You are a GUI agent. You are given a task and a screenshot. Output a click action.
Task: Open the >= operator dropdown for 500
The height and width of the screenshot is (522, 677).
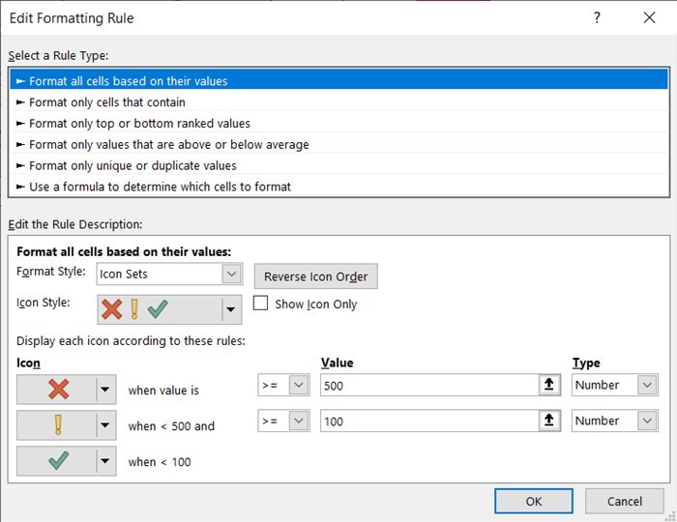(x=298, y=385)
